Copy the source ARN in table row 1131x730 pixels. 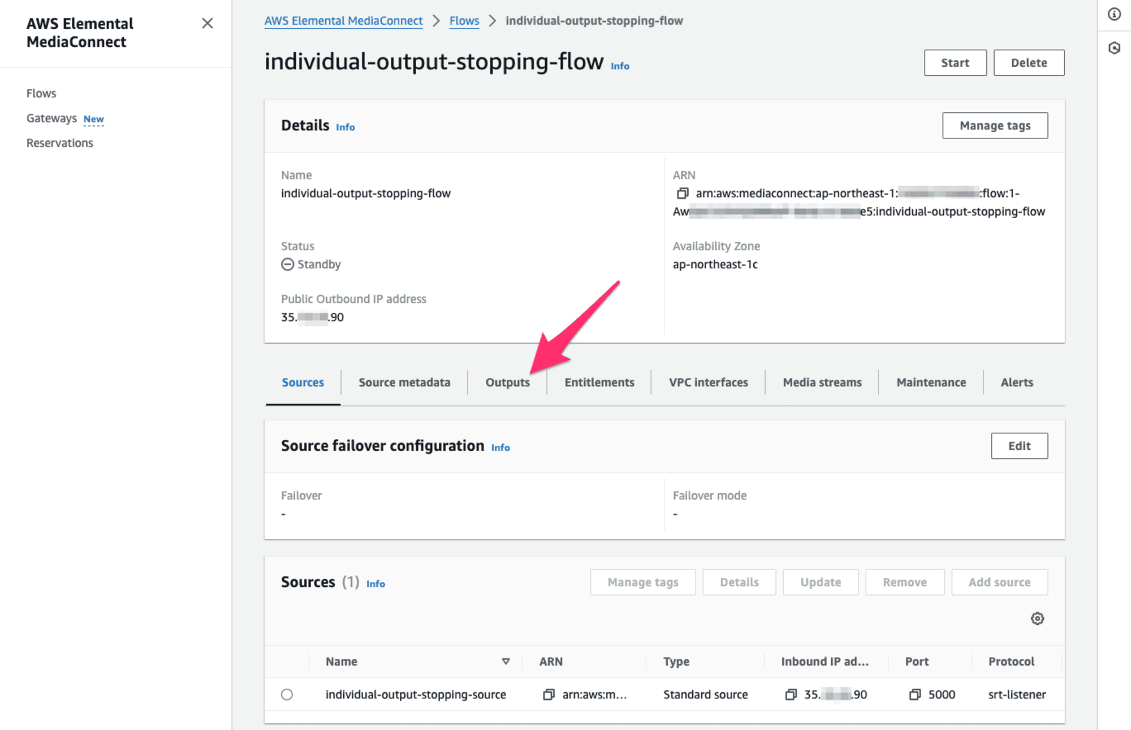(548, 694)
